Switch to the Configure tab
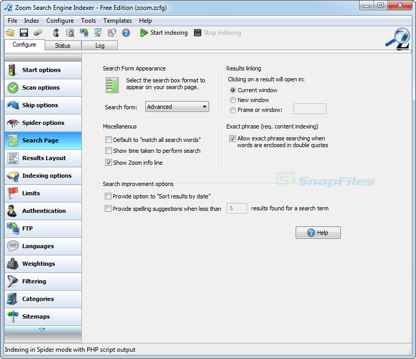416x359 pixels. pos(24,45)
